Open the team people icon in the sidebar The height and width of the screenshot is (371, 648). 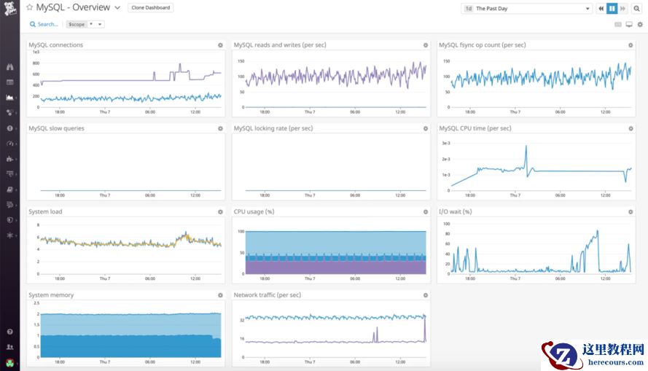pyautogui.click(x=9, y=347)
